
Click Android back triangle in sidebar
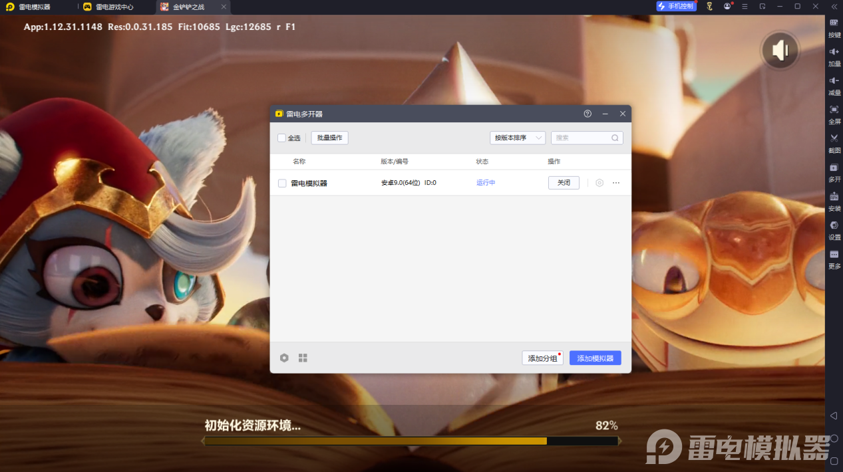tap(834, 416)
